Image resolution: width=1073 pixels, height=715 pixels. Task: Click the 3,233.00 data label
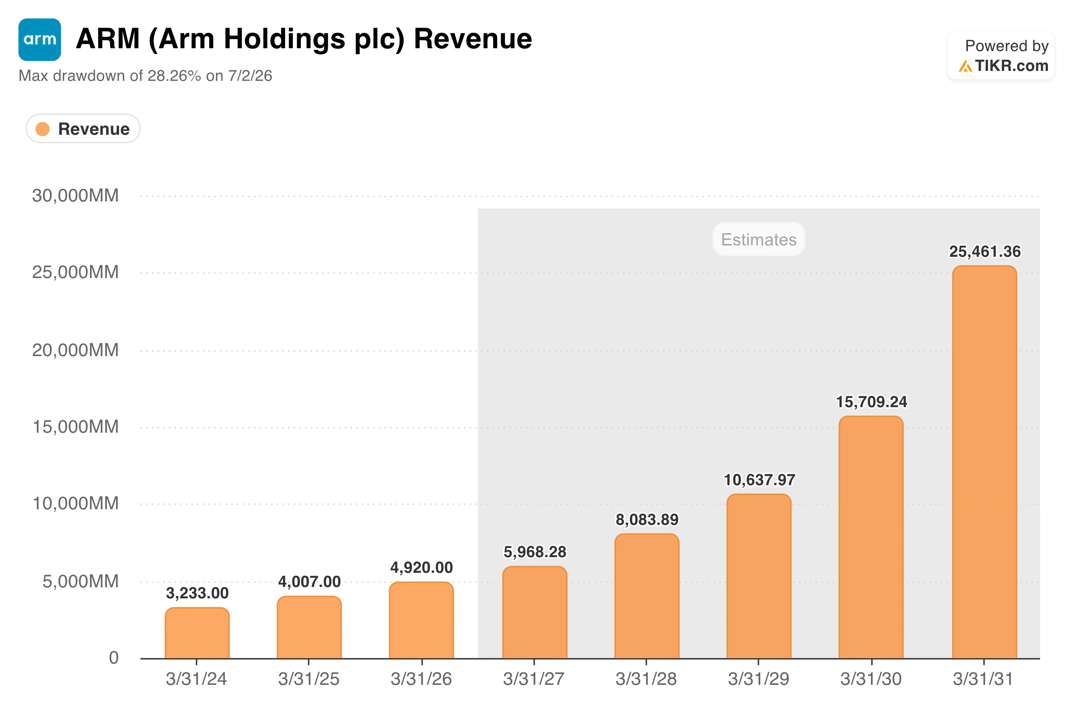pos(197,593)
